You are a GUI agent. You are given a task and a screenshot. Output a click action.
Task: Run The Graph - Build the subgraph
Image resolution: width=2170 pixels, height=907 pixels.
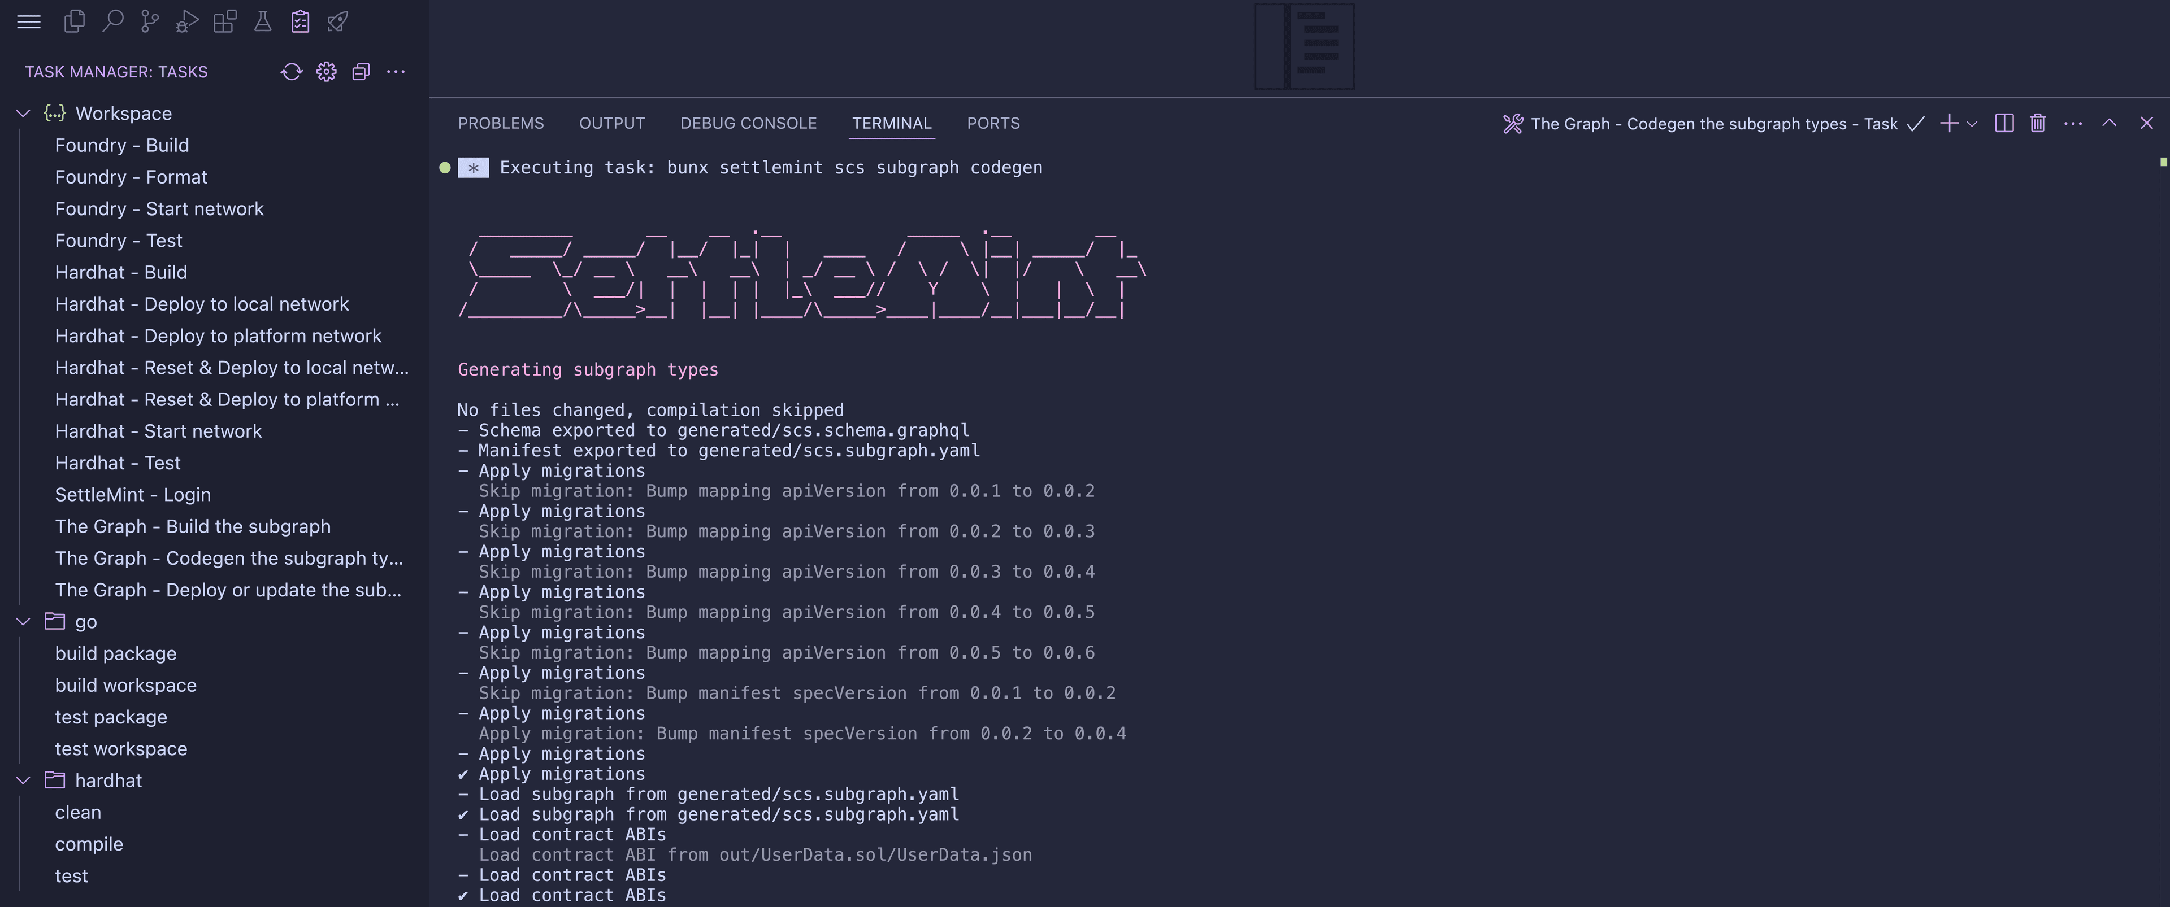[193, 526]
